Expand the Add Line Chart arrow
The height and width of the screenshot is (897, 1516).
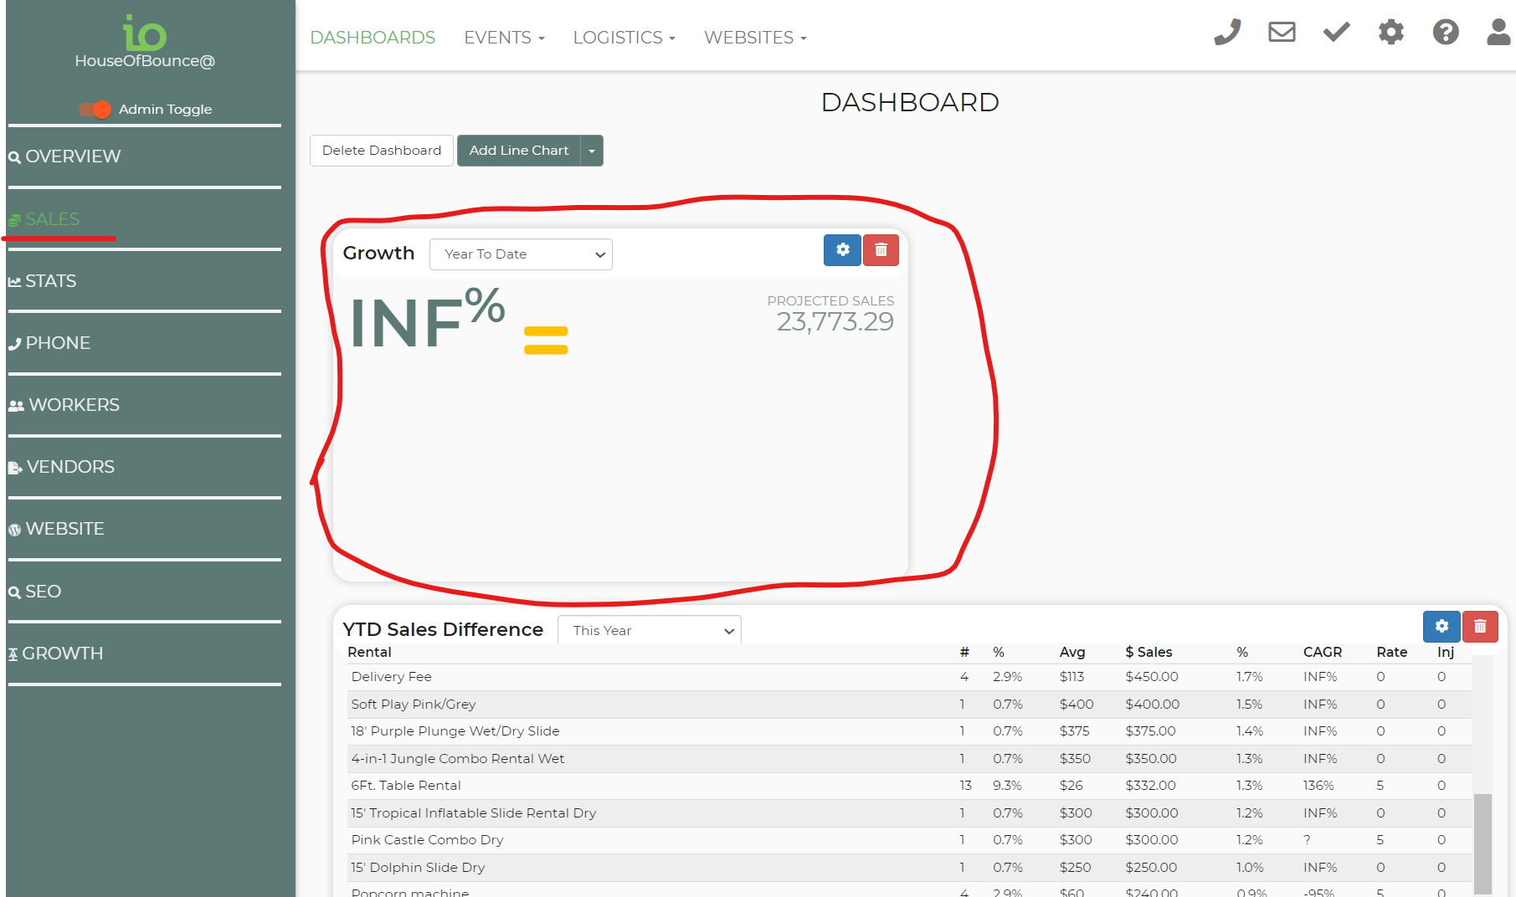coord(592,151)
